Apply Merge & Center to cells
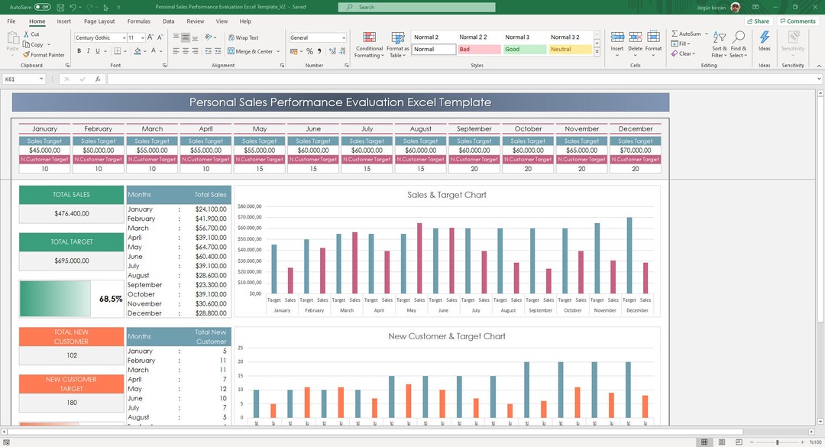 248,50
